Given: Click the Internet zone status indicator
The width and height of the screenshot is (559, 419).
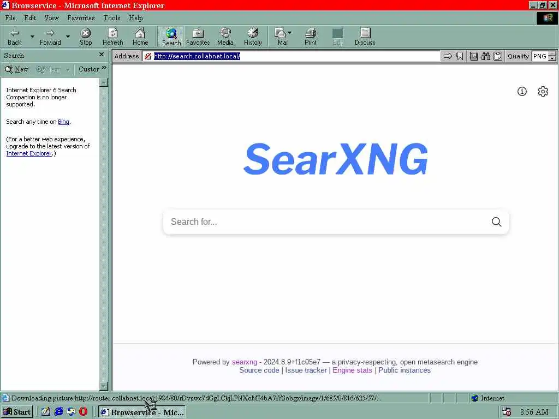Looking at the screenshot, I should (x=487, y=398).
